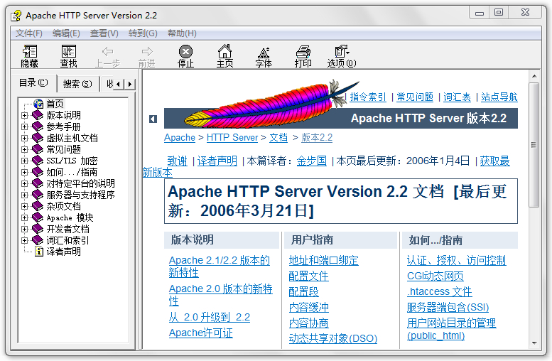552x361 pixels.
Task: Select the 首页 tree item
Action: [x=55, y=104]
